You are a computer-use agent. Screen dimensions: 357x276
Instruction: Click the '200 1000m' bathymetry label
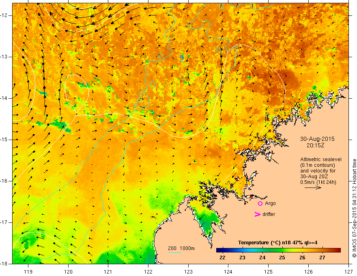[181, 248]
